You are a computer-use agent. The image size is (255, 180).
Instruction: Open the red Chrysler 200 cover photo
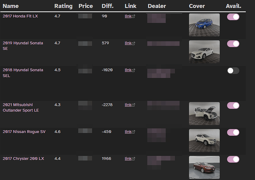pyautogui.click(x=204, y=167)
